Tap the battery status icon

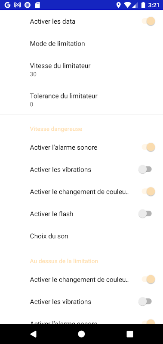[x=144, y=5]
